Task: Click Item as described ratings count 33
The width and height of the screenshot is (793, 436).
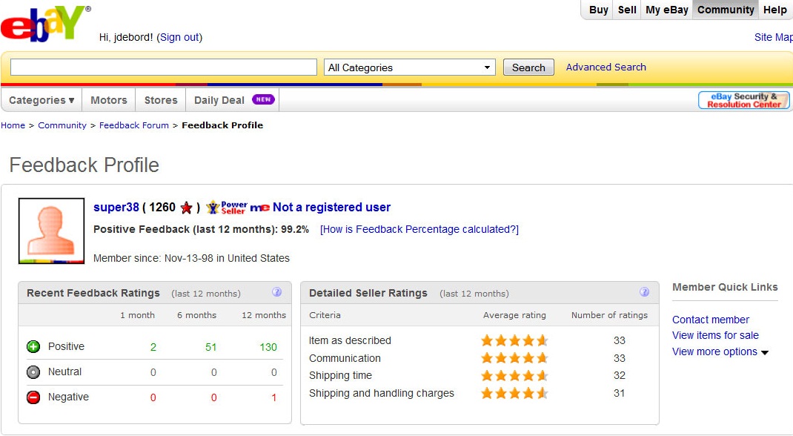Action: coord(620,340)
